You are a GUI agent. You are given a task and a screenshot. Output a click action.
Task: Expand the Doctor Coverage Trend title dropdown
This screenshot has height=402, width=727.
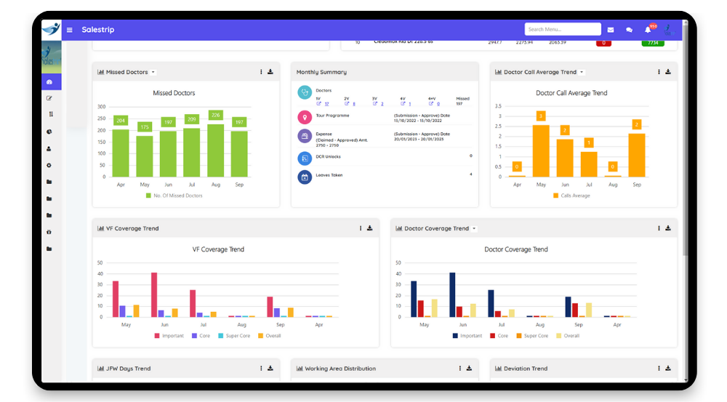click(x=474, y=228)
